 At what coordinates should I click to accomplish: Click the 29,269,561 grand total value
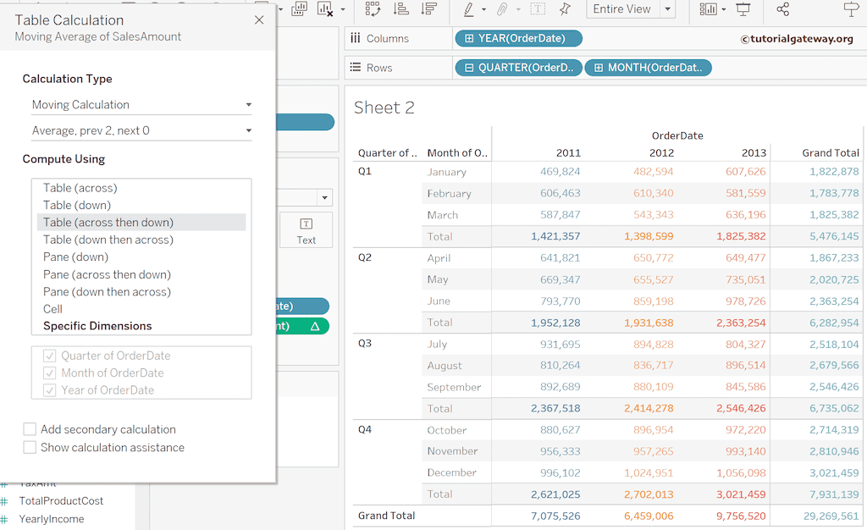pyautogui.click(x=831, y=516)
